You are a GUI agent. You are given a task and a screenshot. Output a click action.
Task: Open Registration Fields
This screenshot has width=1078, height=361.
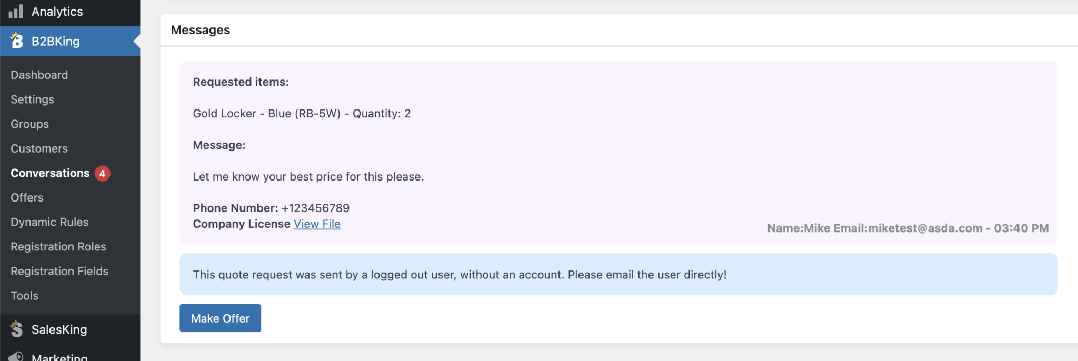tap(59, 271)
